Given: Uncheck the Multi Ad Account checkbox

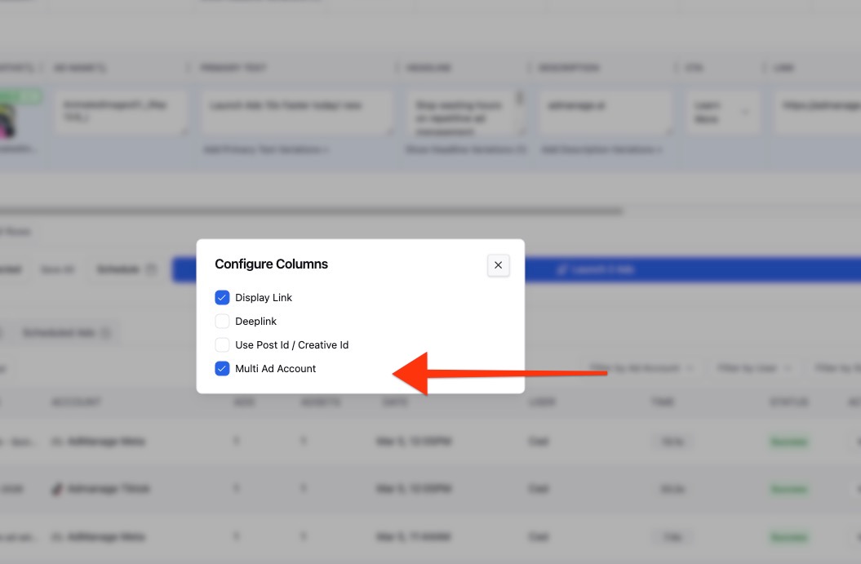Looking at the screenshot, I should click(x=222, y=368).
